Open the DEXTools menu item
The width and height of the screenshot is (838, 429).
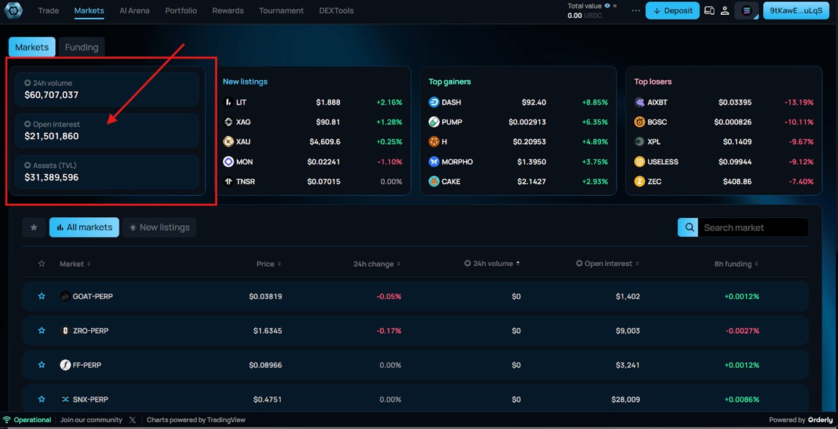pos(336,10)
